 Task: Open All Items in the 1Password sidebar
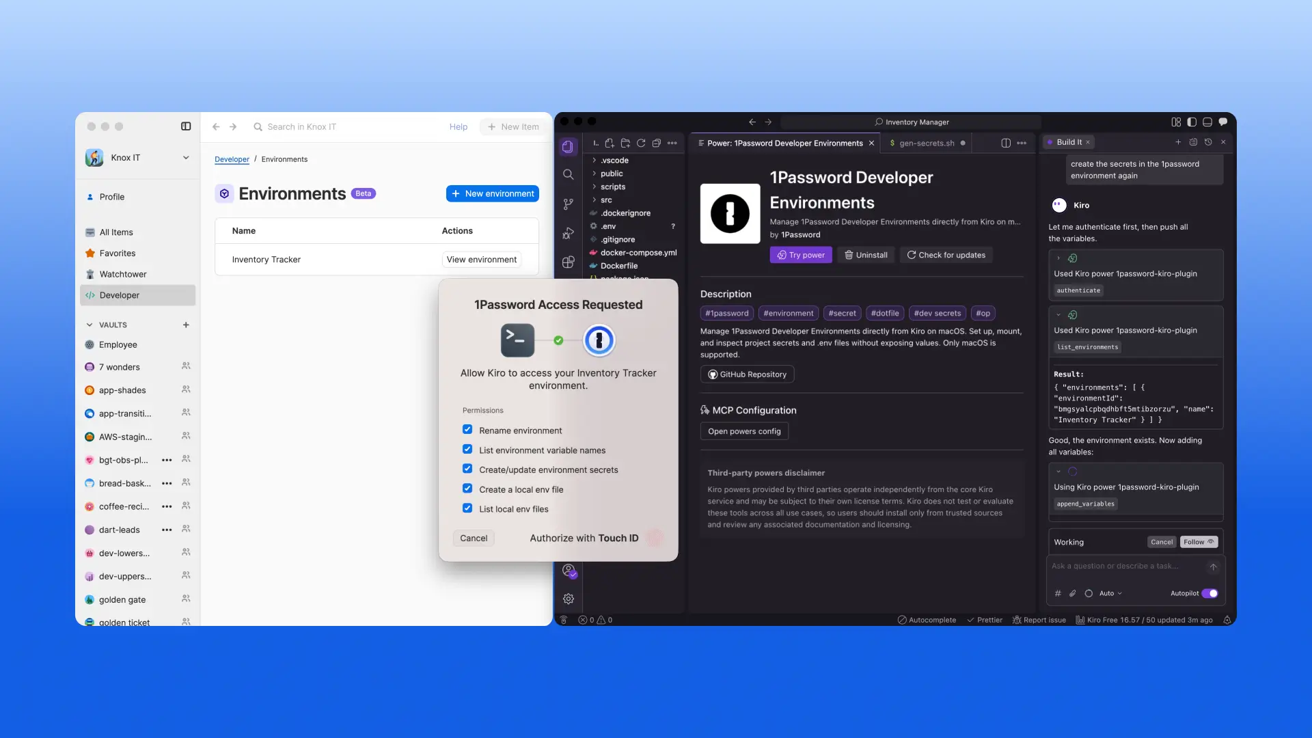[138, 232]
